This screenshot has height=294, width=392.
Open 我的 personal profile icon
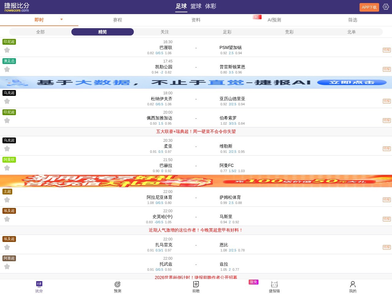point(352,287)
